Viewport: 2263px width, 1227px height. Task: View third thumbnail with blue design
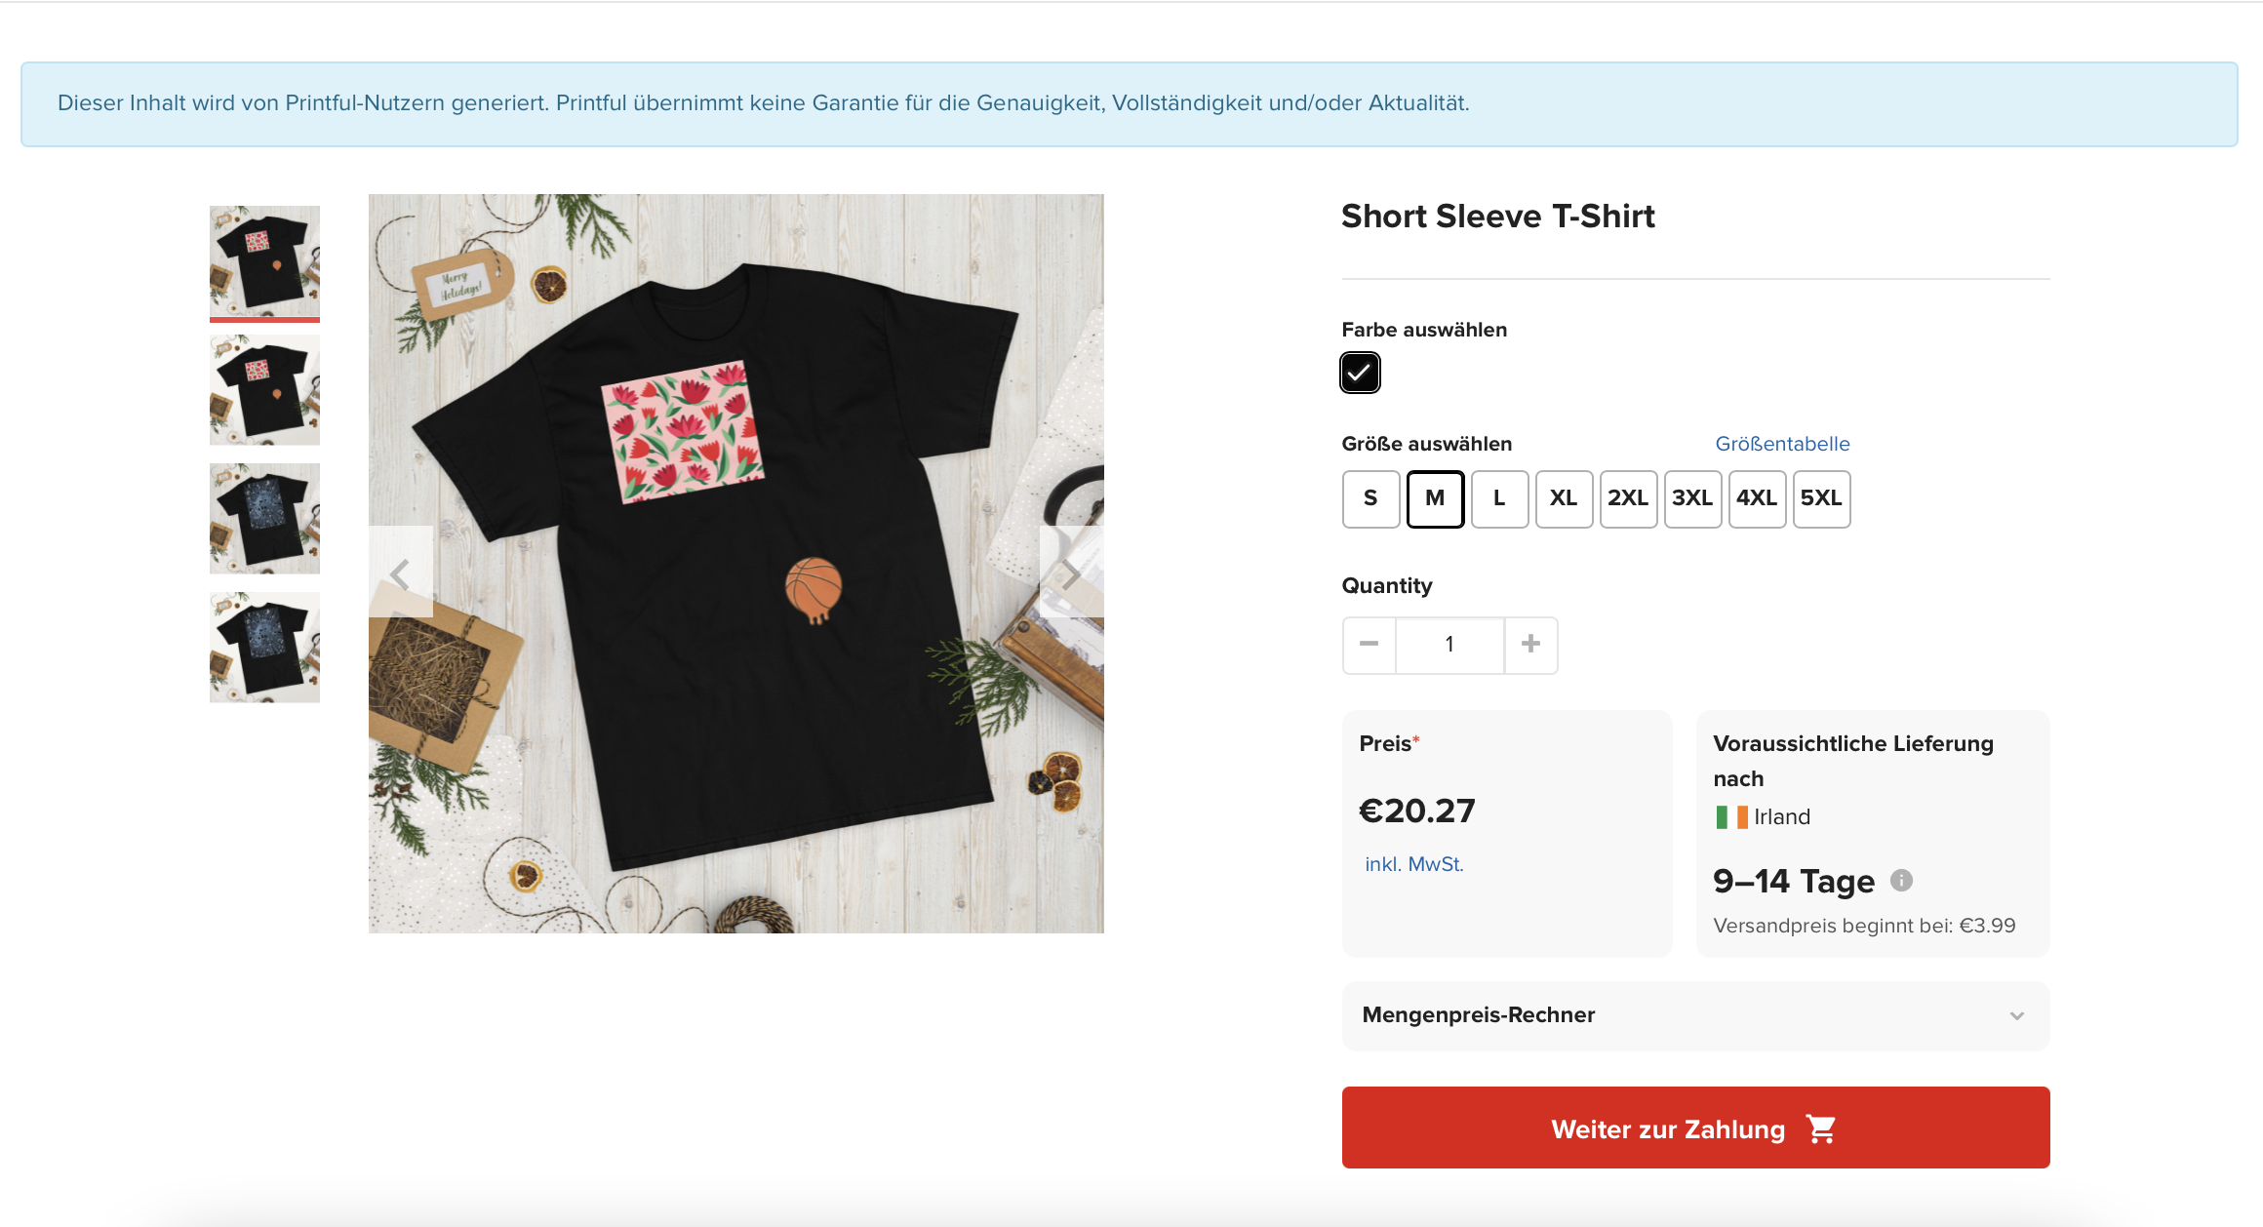pos(264,518)
